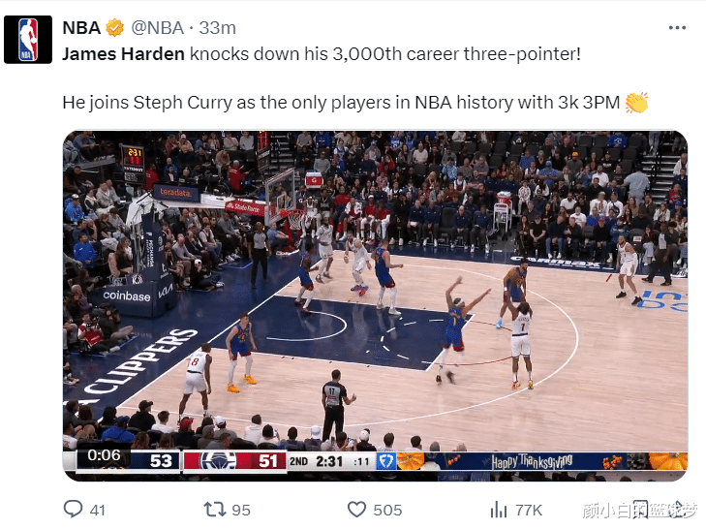This screenshot has width=706, height=529.
Task: Click the clapping hands emoji
Action: click(636, 103)
